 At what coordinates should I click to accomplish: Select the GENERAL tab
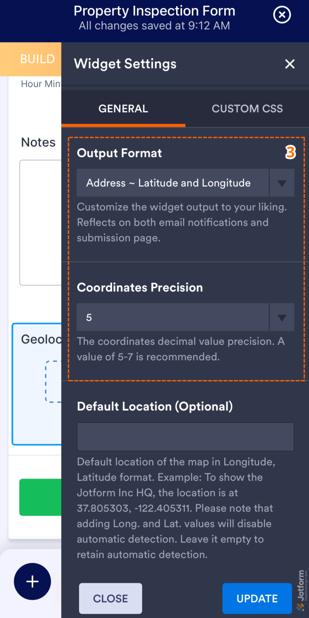[x=123, y=109]
